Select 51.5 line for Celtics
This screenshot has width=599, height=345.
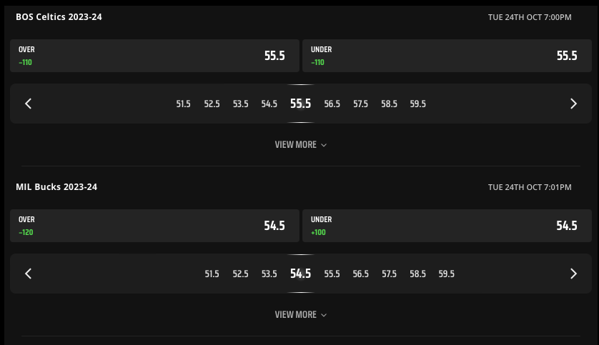coord(184,104)
